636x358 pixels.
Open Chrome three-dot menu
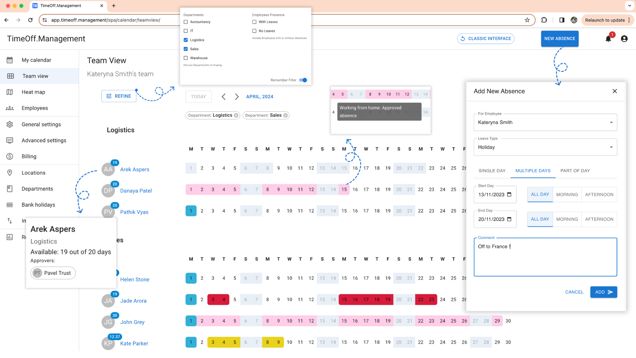pyautogui.click(x=629, y=20)
